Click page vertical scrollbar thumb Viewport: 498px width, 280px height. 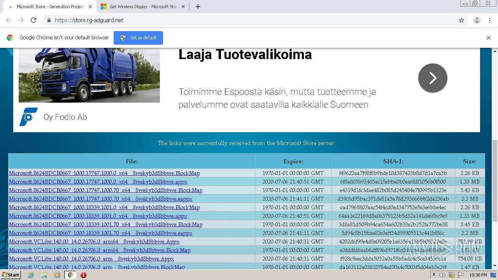click(495, 181)
